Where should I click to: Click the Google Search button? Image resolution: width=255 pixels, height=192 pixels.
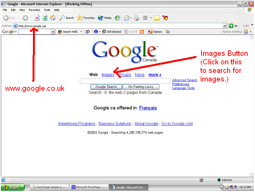coord(106,87)
